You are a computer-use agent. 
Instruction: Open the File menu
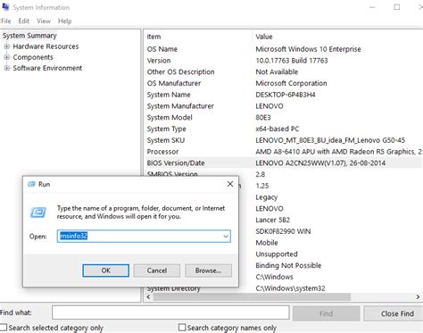[x=5, y=21]
